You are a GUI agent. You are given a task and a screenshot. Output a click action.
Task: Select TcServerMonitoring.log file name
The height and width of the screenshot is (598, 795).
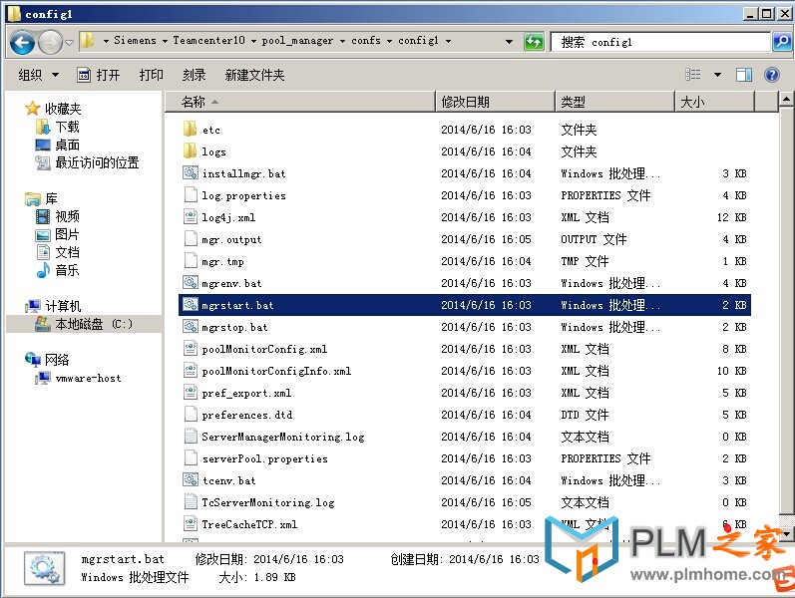[x=268, y=502]
